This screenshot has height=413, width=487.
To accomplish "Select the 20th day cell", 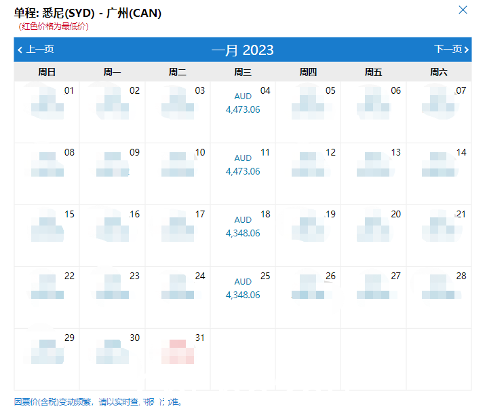I will [x=373, y=236].
